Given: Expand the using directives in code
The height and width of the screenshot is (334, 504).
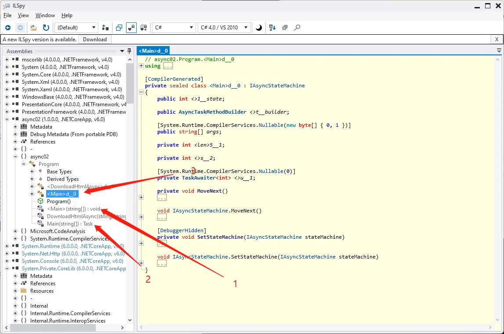Looking at the screenshot, I should pos(141,66).
